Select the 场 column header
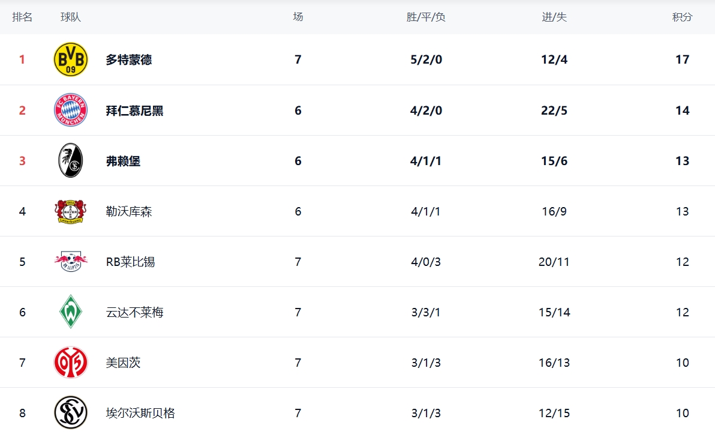 tap(298, 17)
